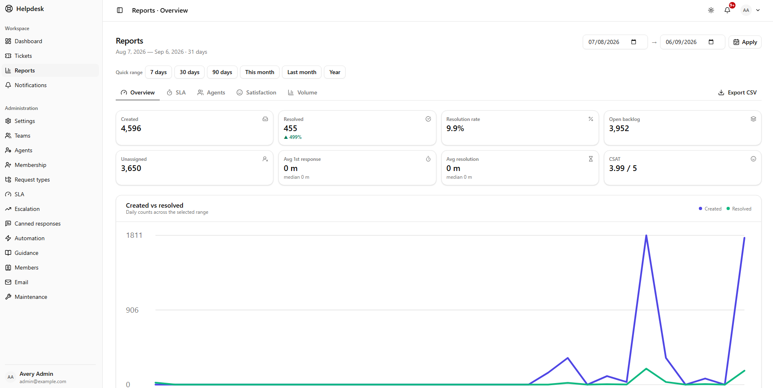This screenshot has width=773, height=388.
Task: Click the end date field 06/09/2026
Action: pos(692,42)
